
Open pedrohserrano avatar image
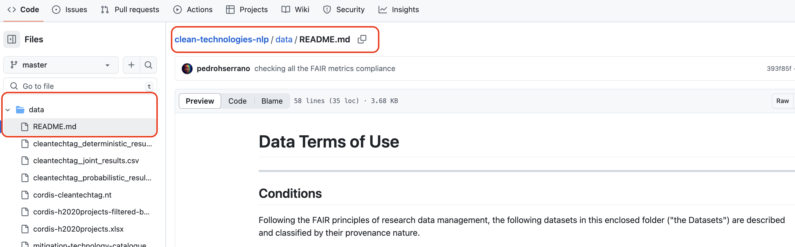pyautogui.click(x=187, y=69)
